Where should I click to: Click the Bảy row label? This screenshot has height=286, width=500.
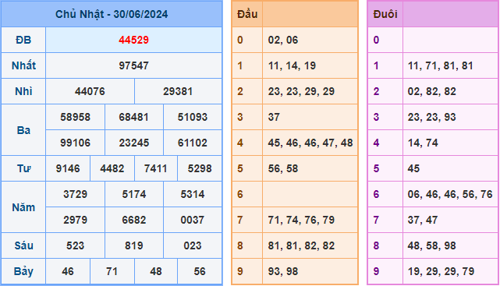coord(23,271)
